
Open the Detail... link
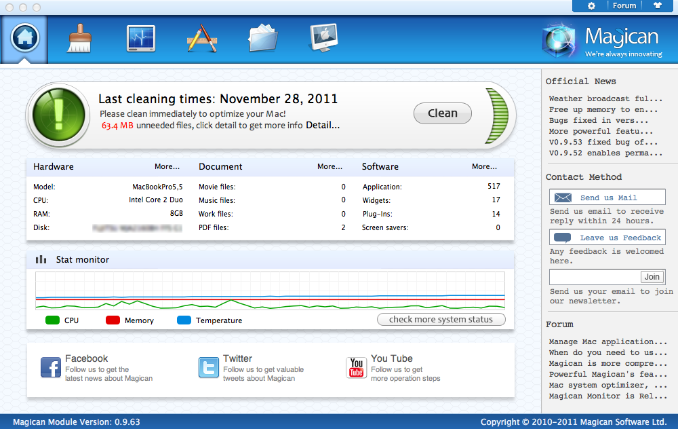(323, 125)
